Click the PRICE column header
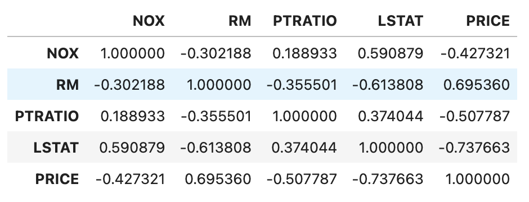This screenshot has height=202, width=529. click(487, 21)
